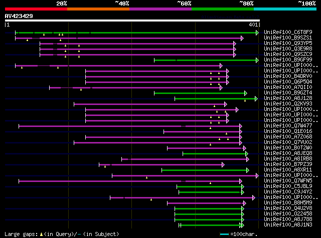This screenshot has height=238, width=321.
Task: Click the orange ~40% identity legend segment
Action: coord(98,9)
